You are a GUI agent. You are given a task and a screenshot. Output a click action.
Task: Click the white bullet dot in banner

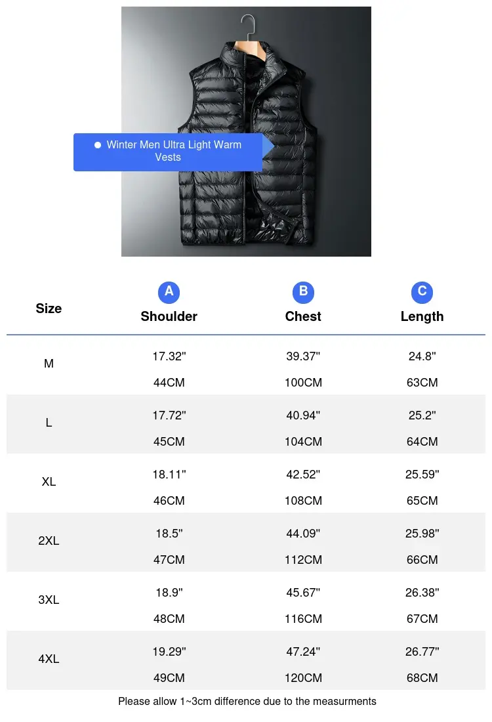(x=98, y=145)
